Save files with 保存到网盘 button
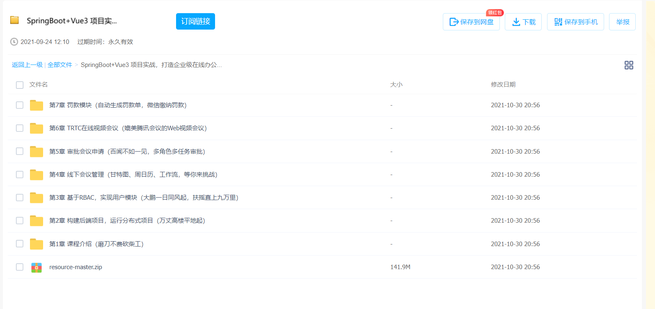This screenshot has width=655, height=309. click(x=471, y=22)
